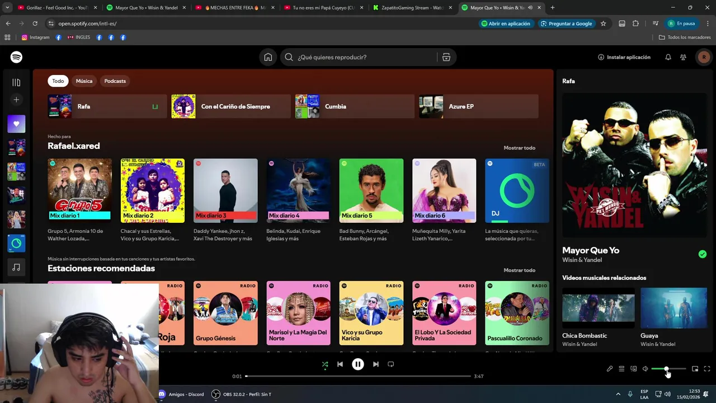Open the Spotify profile menu R avatar
Viewport: 716px width, 403px height.
tap(704, 57)
